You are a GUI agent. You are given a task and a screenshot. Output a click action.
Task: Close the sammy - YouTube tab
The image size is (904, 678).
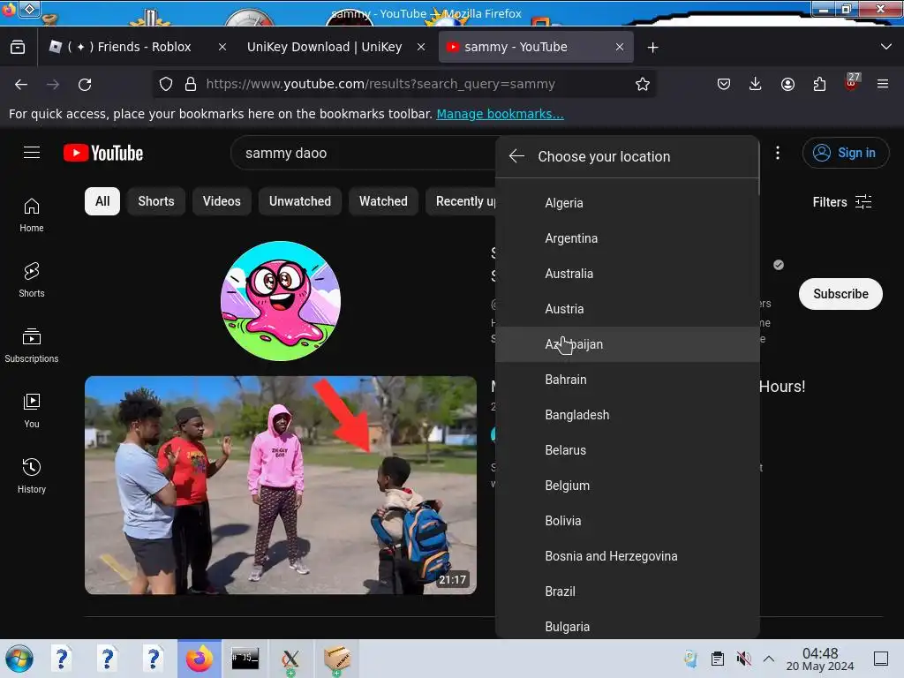620,48
